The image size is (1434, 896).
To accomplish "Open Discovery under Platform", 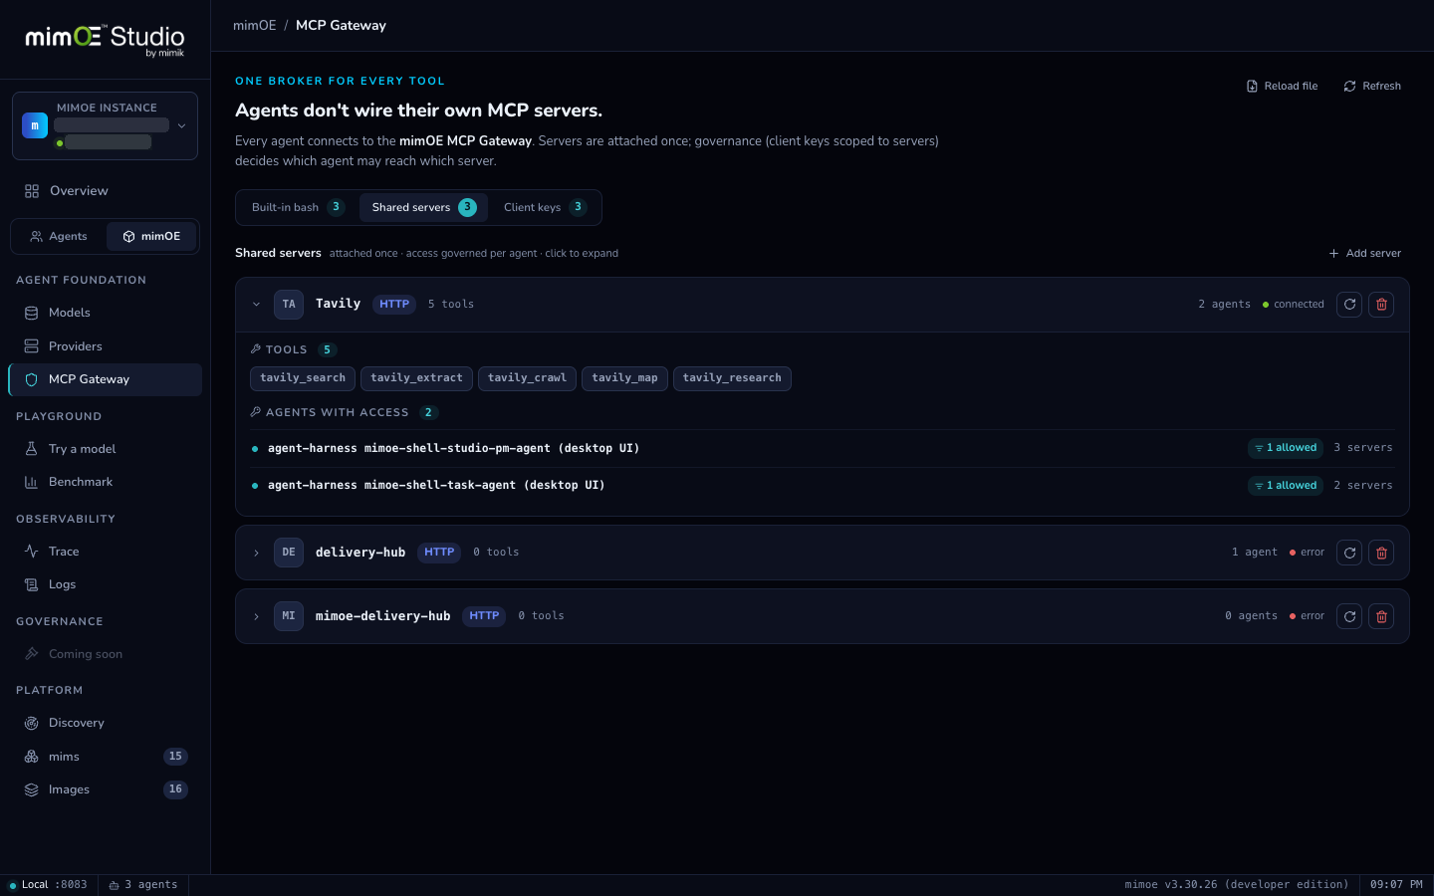I will (105, 723).
